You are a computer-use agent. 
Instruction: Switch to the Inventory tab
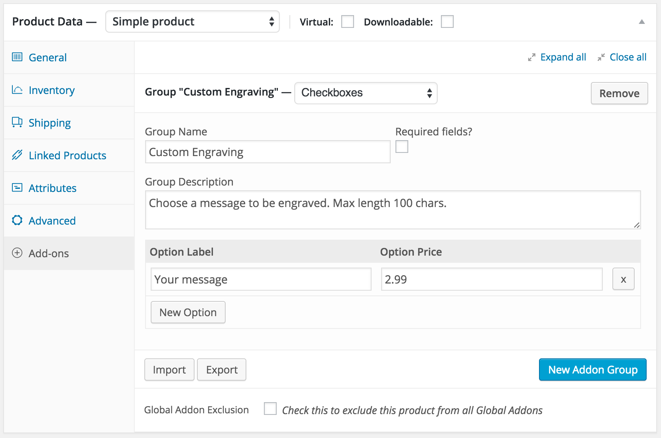[51, 90]
